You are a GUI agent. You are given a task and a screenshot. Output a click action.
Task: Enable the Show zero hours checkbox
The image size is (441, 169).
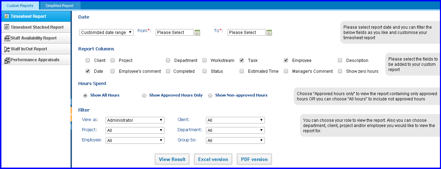coord(340,71)
